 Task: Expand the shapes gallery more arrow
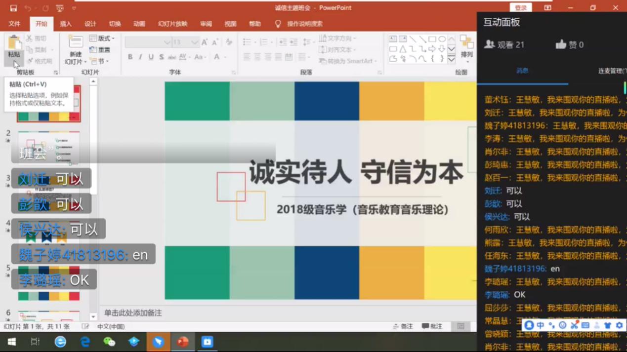click(451, 60)
